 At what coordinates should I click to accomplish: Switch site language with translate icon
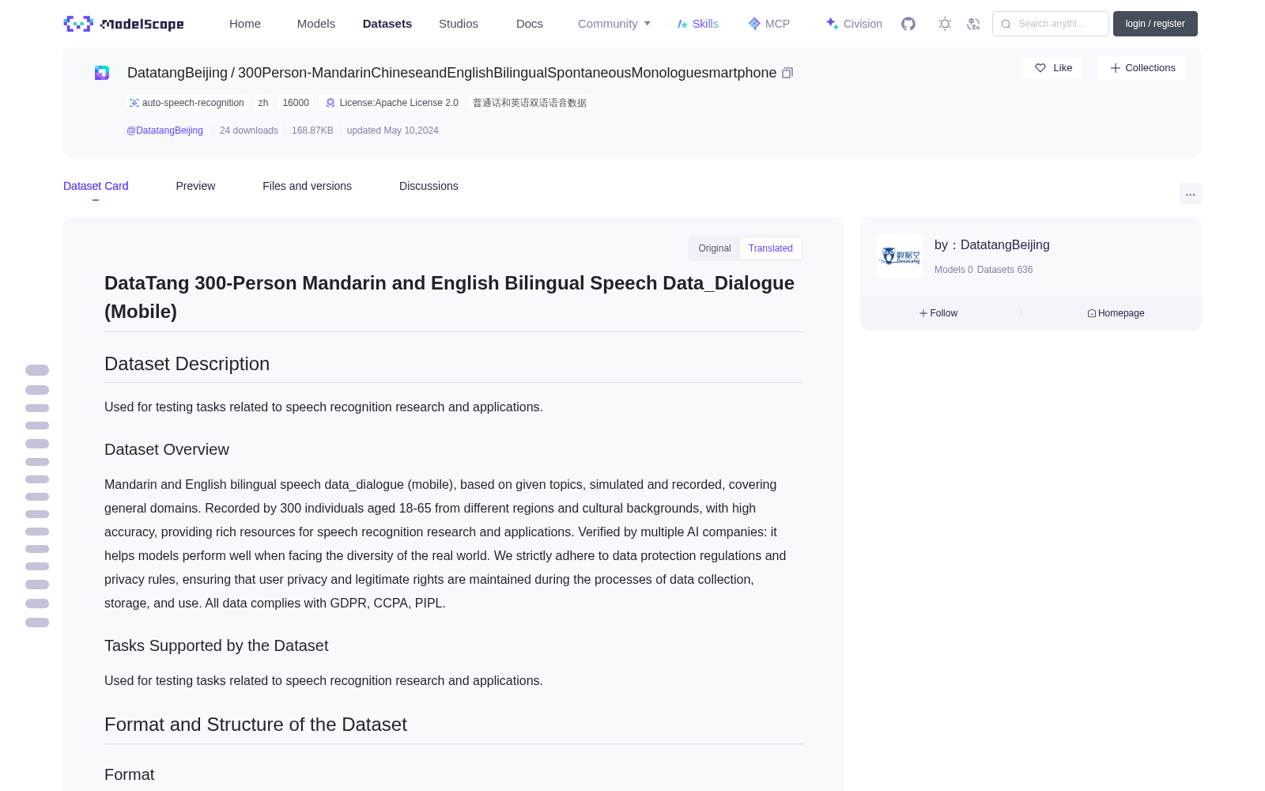click(x=974, y=24)
